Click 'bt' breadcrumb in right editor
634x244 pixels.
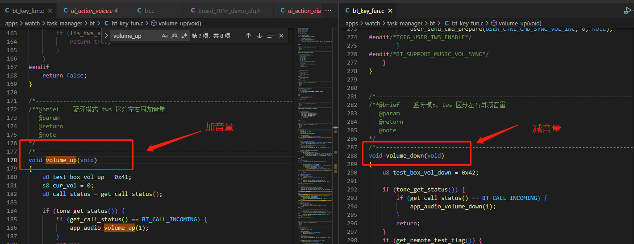(x=432, y=23)
